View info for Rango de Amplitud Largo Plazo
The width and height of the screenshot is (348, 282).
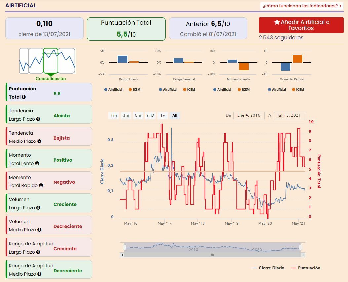click(x=38, y=252)
